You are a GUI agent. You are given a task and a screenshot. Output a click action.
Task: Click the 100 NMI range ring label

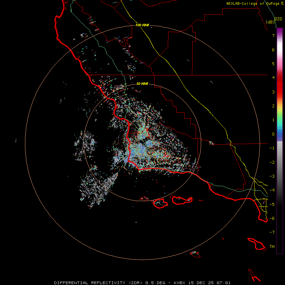click(142, 25)
